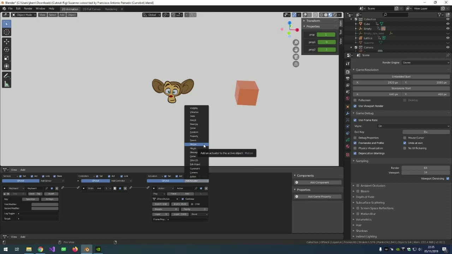Viewport: 452px width, 254px height.
Task: Select the Measure tool
Action: (x=6, y=84)
